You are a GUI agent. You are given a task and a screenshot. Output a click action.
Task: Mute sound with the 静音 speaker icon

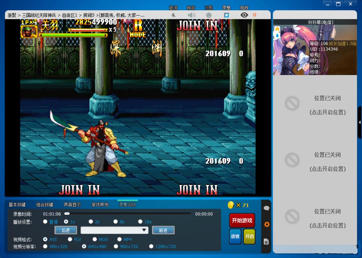coord(191,15)
